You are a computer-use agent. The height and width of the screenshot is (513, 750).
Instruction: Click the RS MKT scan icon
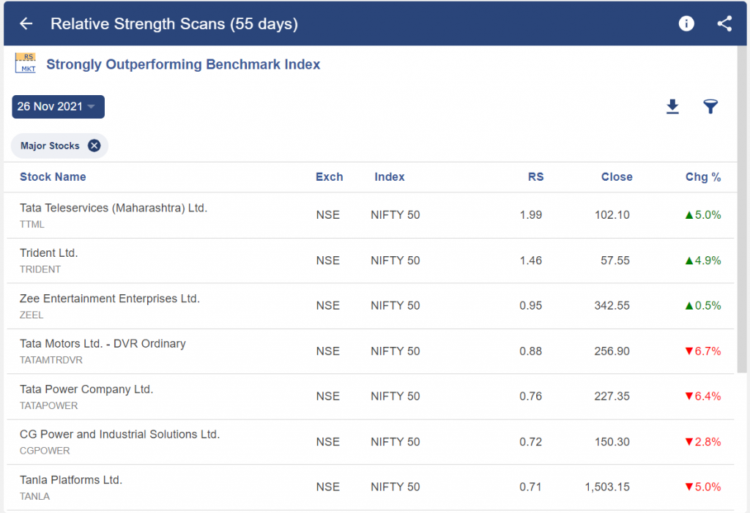tap(26, 63)
